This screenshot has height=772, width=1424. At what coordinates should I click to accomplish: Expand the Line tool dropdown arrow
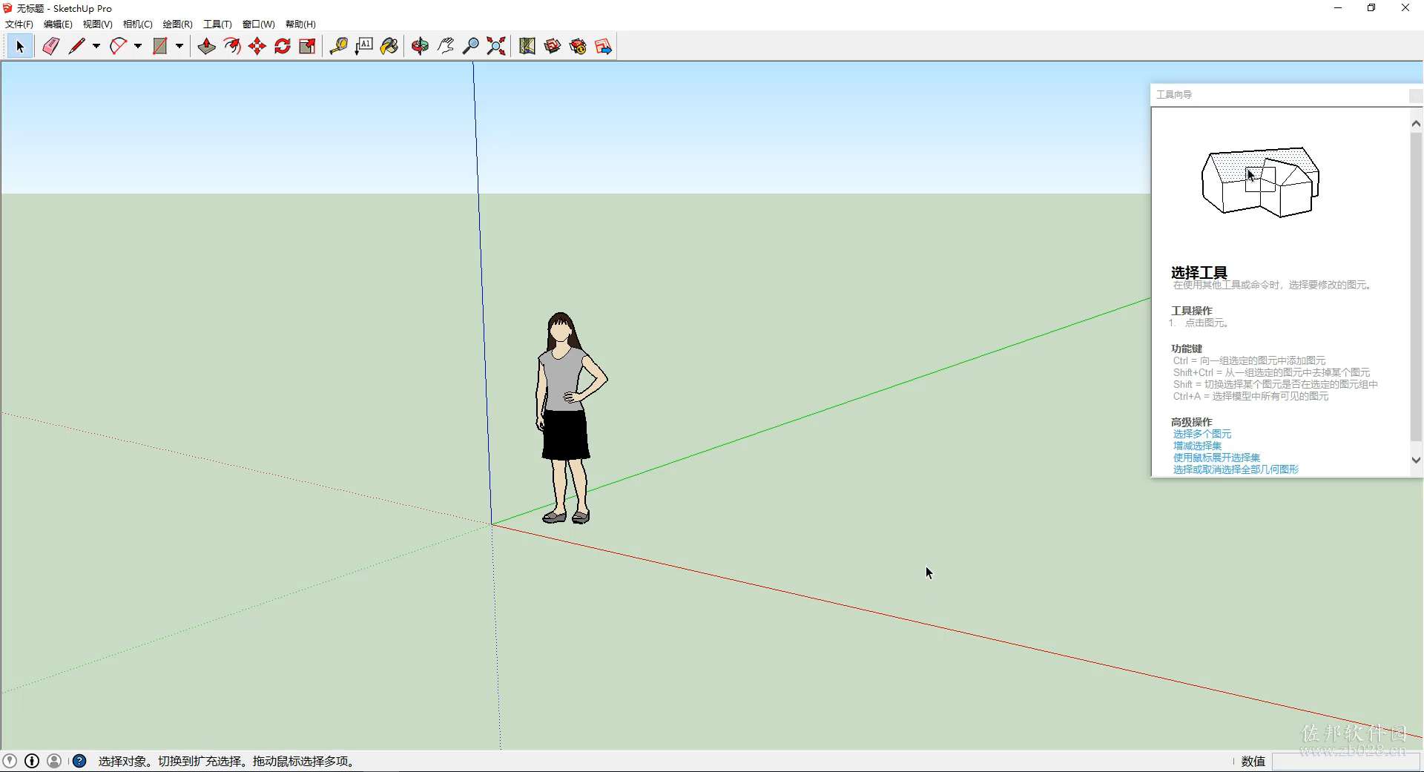coord(96,47)
